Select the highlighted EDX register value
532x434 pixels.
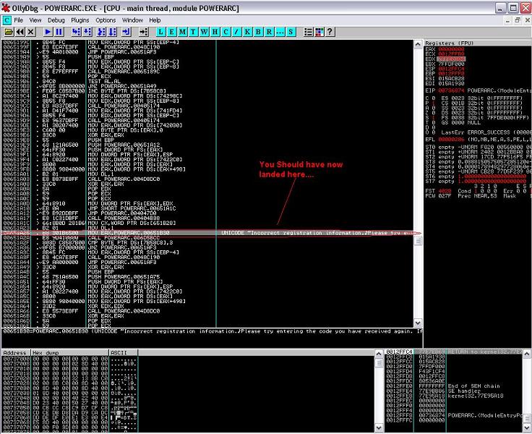451,59
